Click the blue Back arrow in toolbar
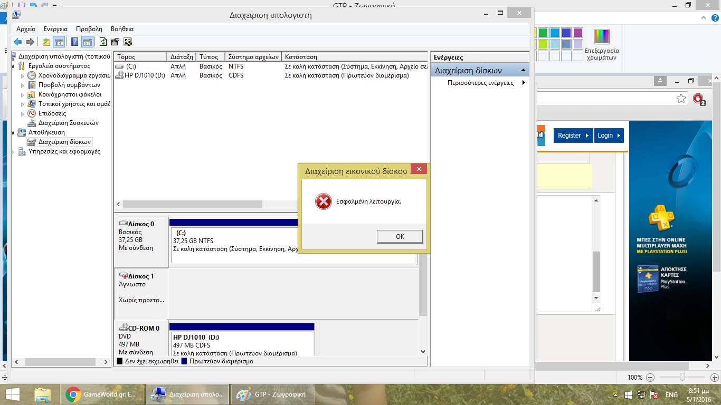This screenshot has height=405, width=721. click(18, 42)
